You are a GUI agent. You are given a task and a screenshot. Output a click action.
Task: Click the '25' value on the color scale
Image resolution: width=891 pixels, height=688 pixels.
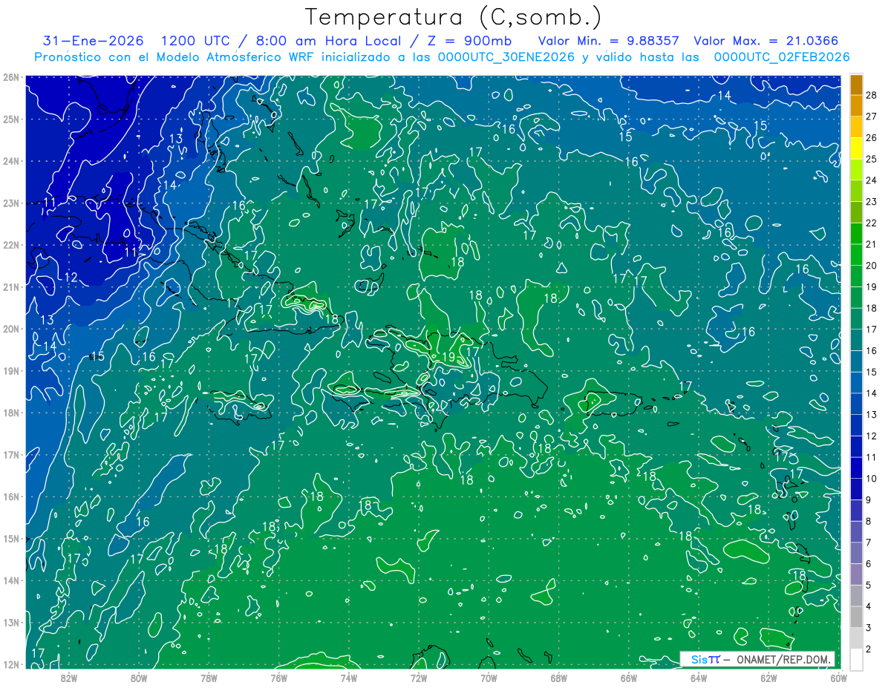872,159
